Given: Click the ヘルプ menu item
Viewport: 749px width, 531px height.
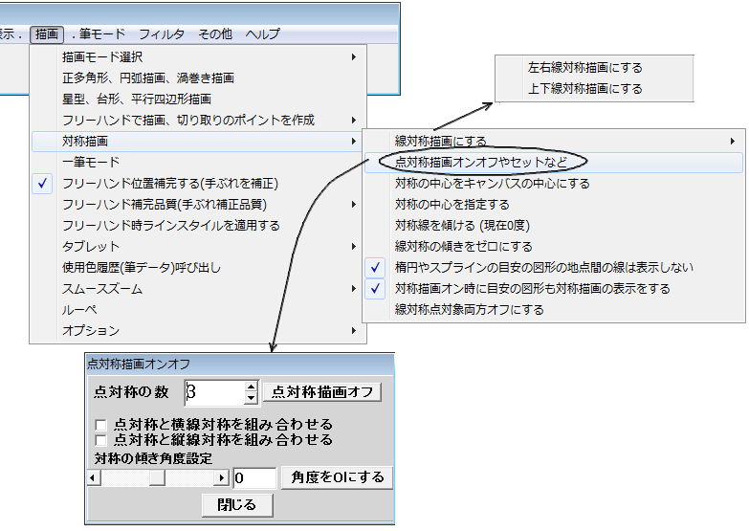Looking at the screenshot, I should click(x=263, y=33).
